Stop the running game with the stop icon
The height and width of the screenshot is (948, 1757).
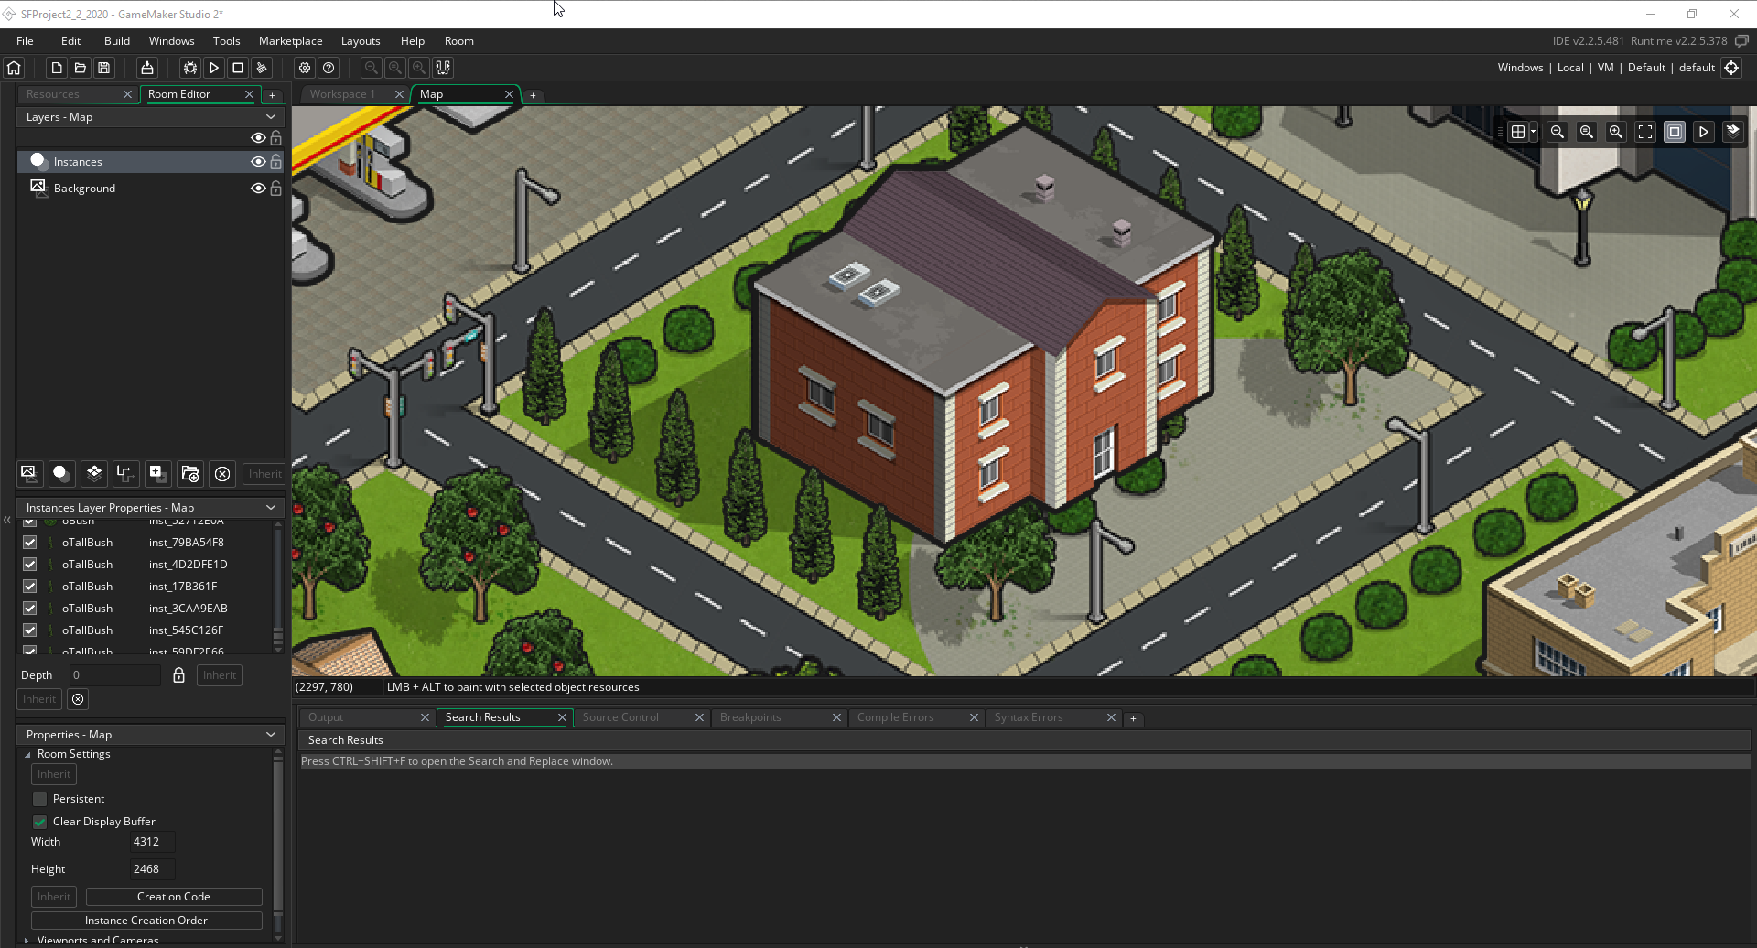click(x=238, y=68)
